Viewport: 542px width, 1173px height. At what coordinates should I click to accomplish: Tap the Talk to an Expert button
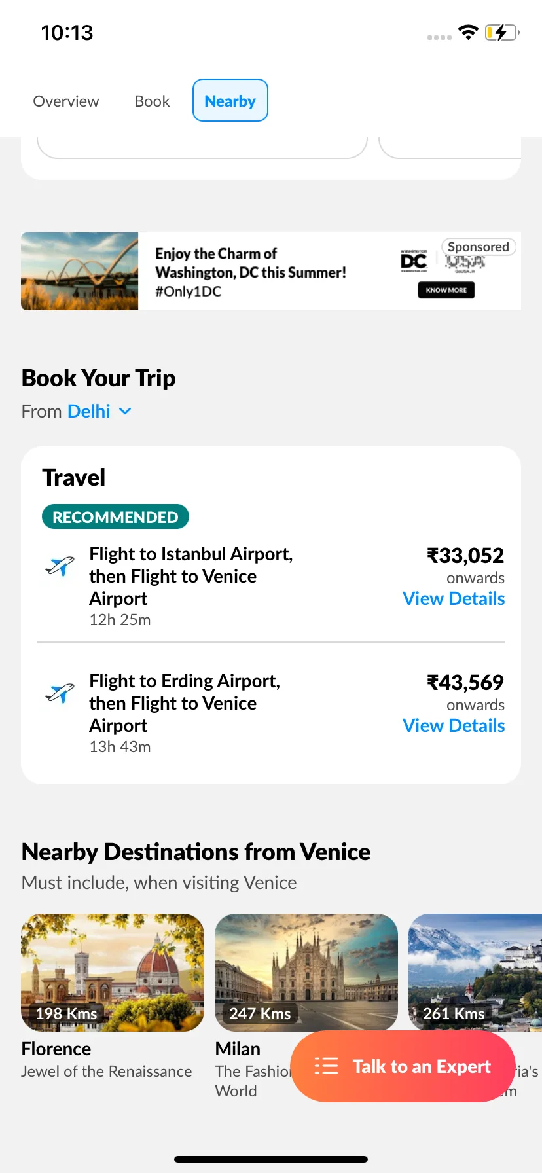[x=403, y=1066]
